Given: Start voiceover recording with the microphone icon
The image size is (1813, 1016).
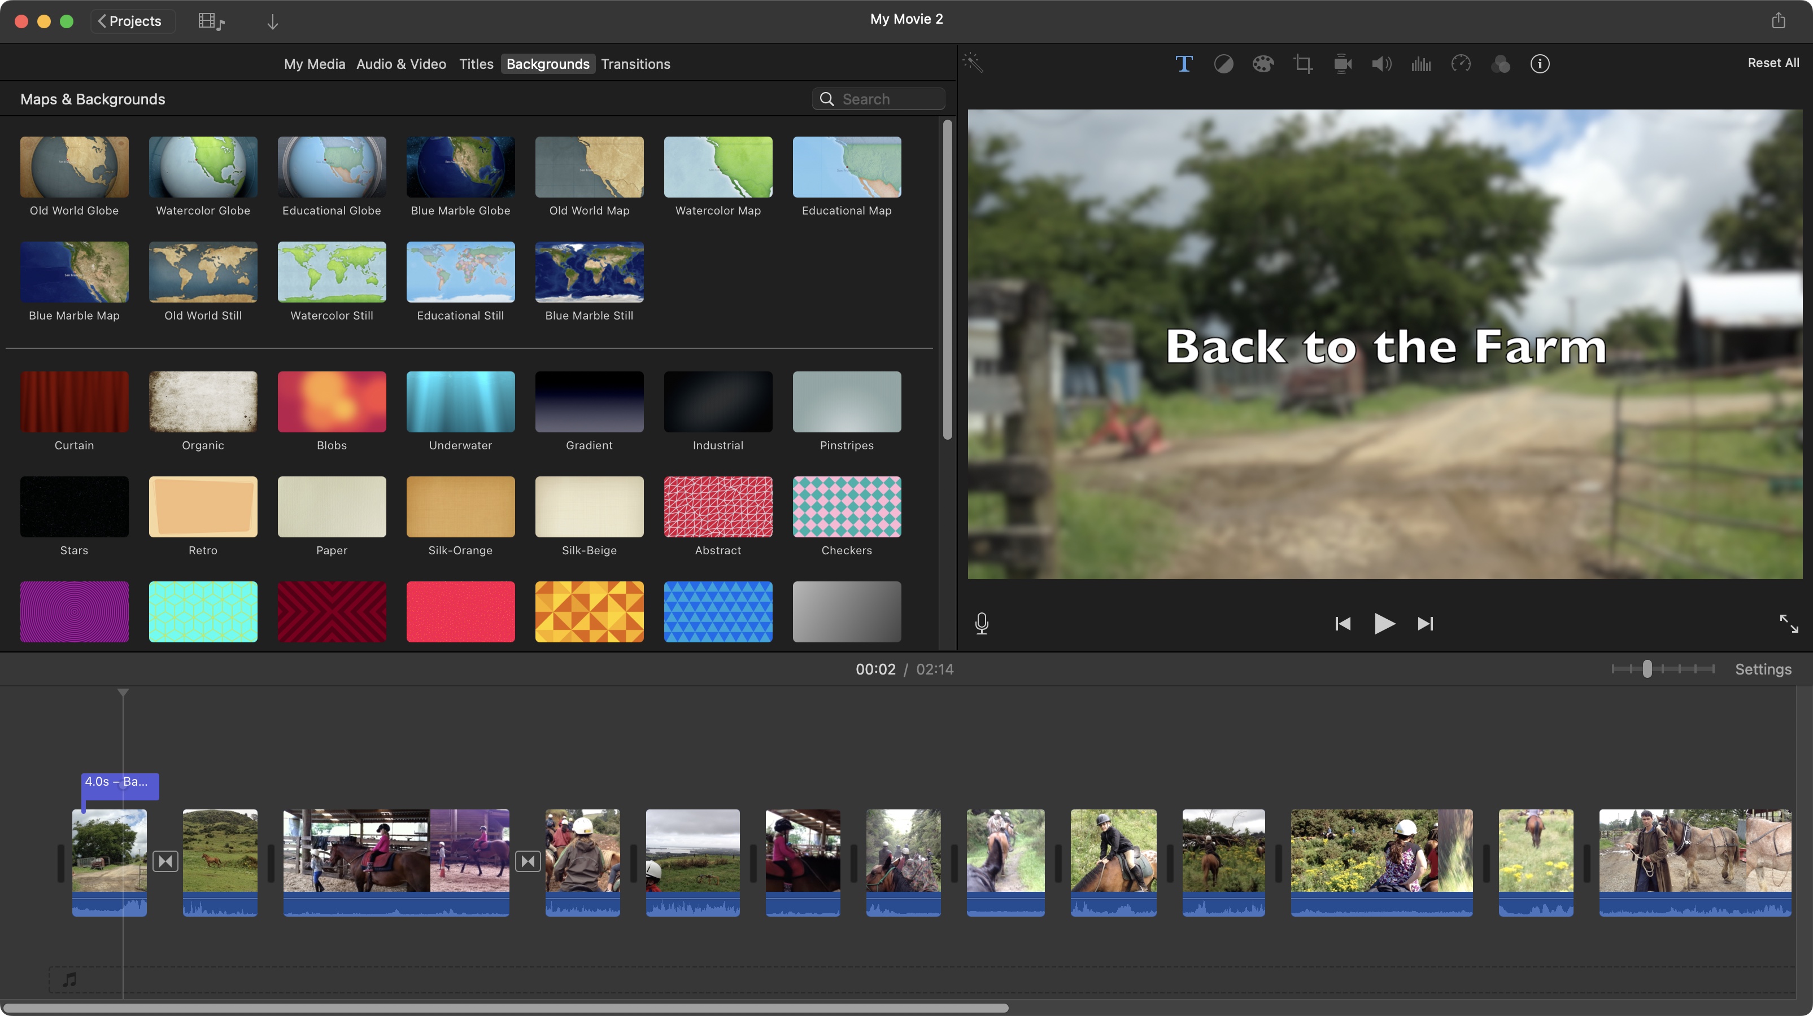Looking at the screenshot, I should (982, 623).
